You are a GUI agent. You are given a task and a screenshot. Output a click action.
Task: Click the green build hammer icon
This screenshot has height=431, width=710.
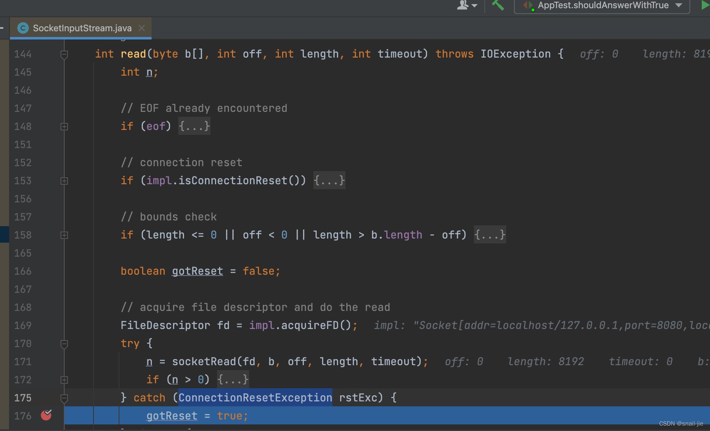pyautogui.click(x=497, y=5)
